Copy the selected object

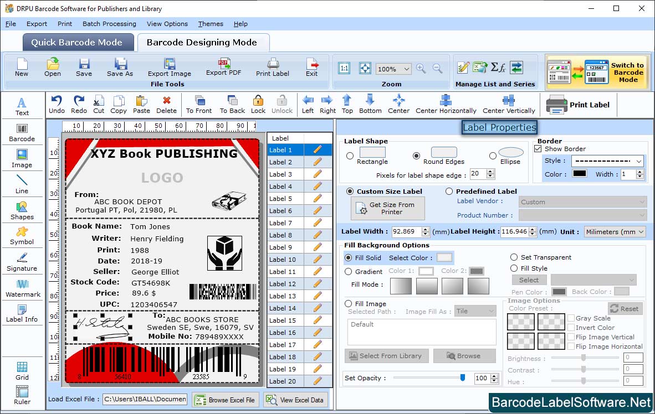click(119, 105)
